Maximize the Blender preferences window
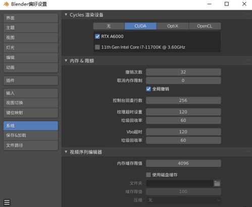252x207 pixels. (227, 4)
